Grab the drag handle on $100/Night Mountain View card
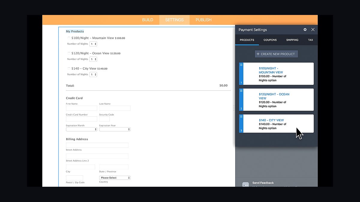Viewport: 360px width, 202px height. pos(241,65)
